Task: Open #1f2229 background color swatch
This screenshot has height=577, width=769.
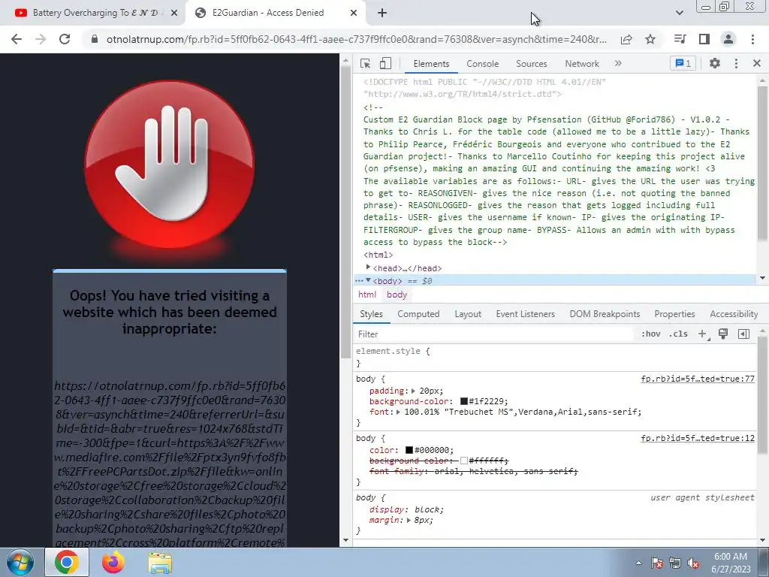Action: (463, 401)
